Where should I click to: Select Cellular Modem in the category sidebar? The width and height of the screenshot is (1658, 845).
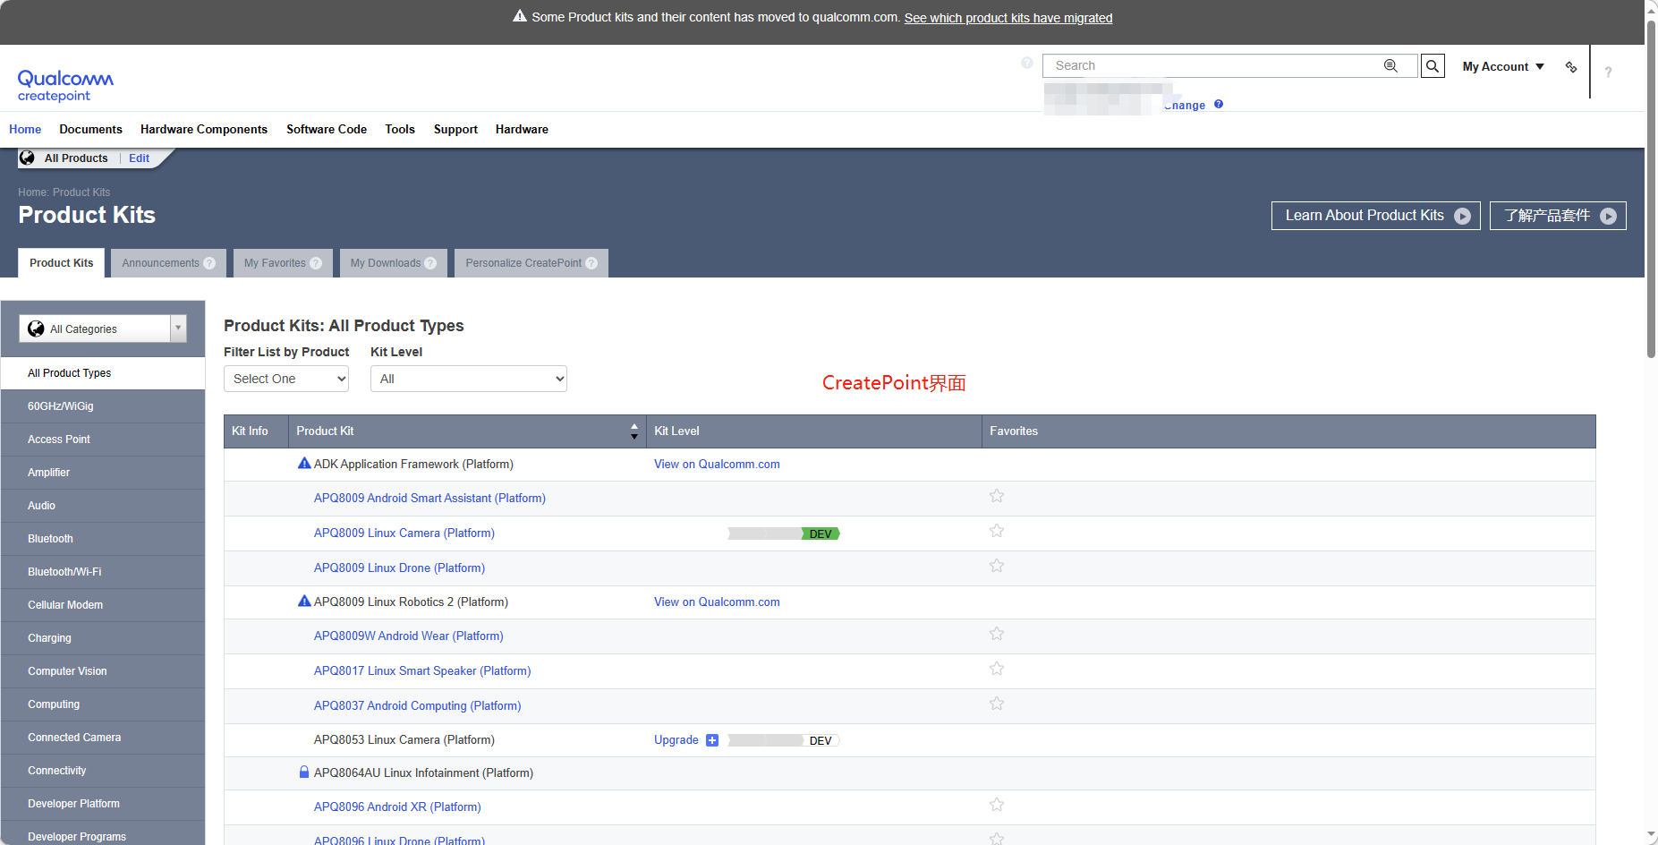(103, 605)
